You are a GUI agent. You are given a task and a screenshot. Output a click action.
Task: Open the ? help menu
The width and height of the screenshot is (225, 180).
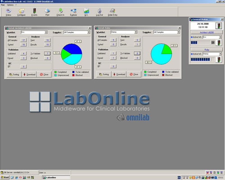[16, 5]
